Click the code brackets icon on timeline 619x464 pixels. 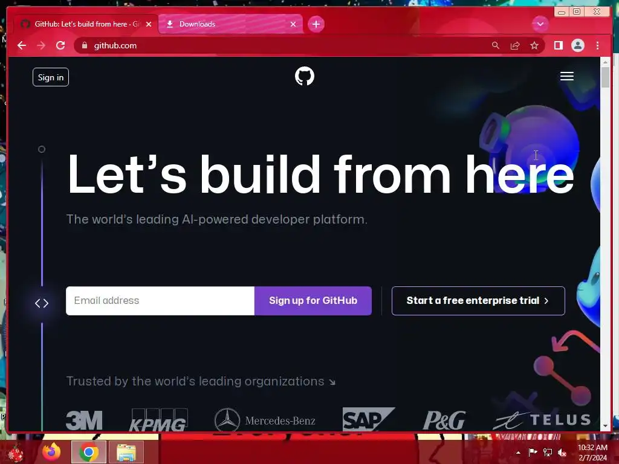coord(42,303)
